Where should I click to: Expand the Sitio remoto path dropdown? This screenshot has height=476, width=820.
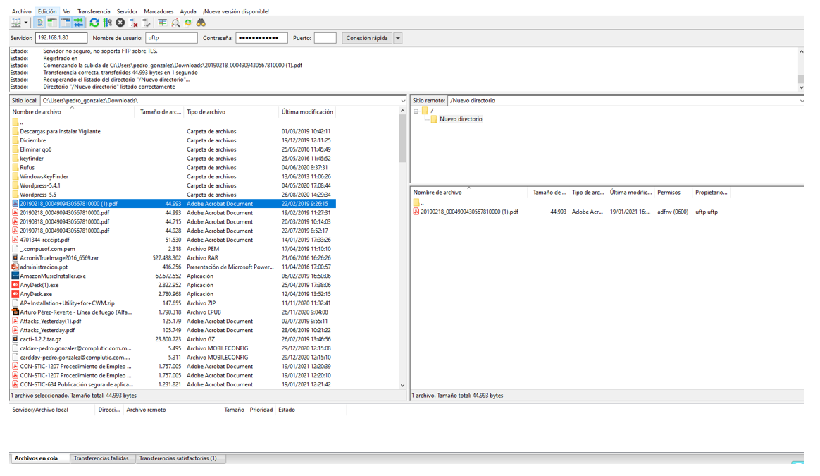(801, 101)
